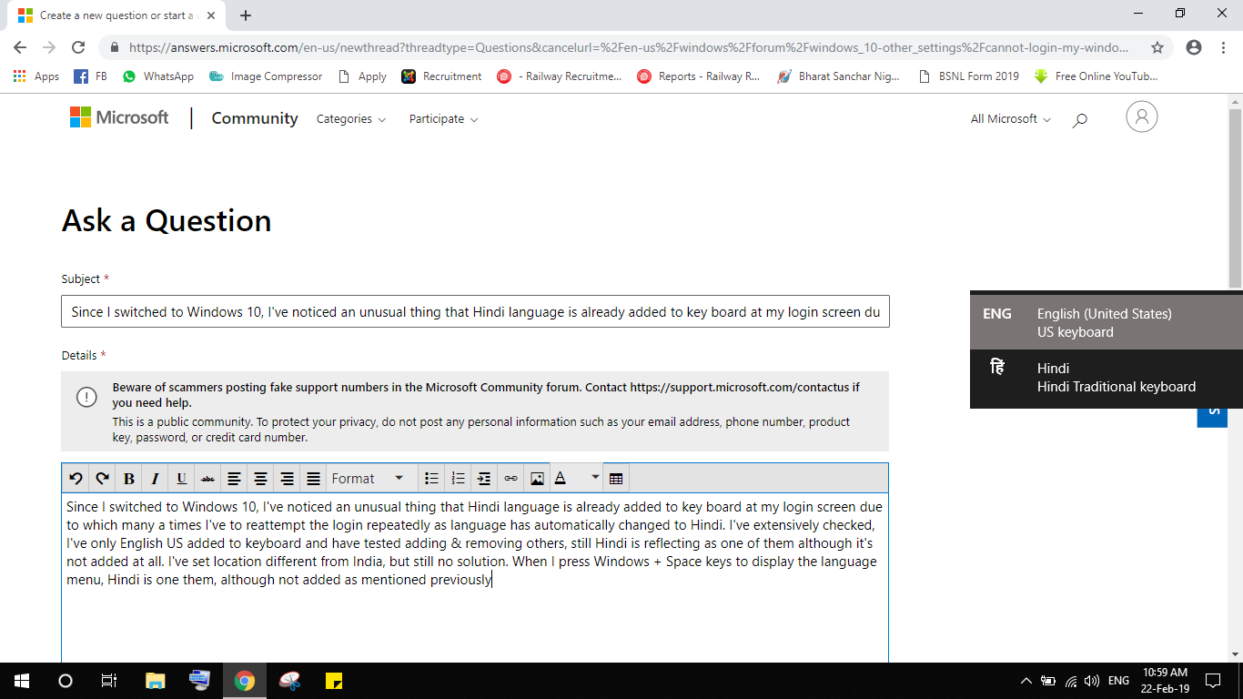The height and width of the screenshot is (699, 1243).
Task: Reload the page
Action: 78,47
